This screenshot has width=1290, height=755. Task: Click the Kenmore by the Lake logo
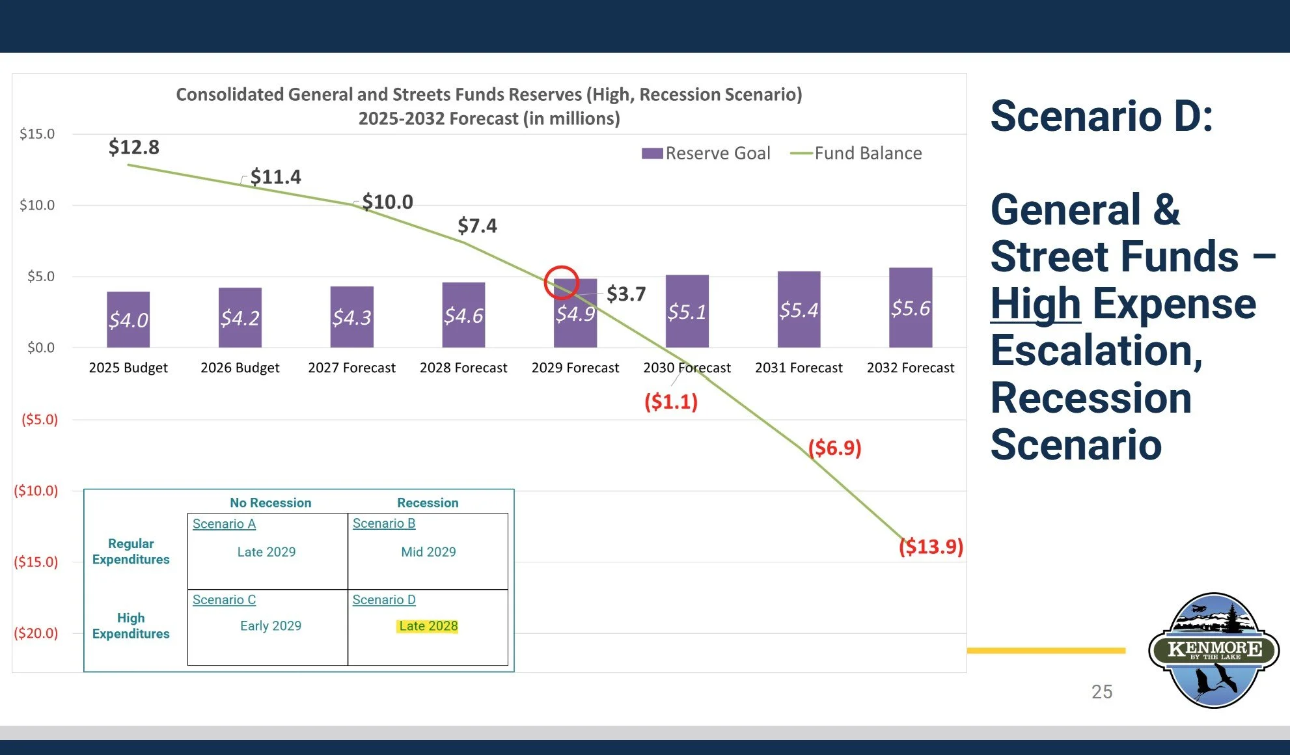click(1214, 650)
